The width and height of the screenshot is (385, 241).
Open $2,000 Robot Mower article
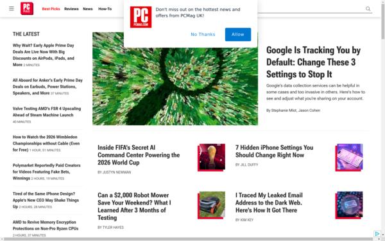coord(134,206)
